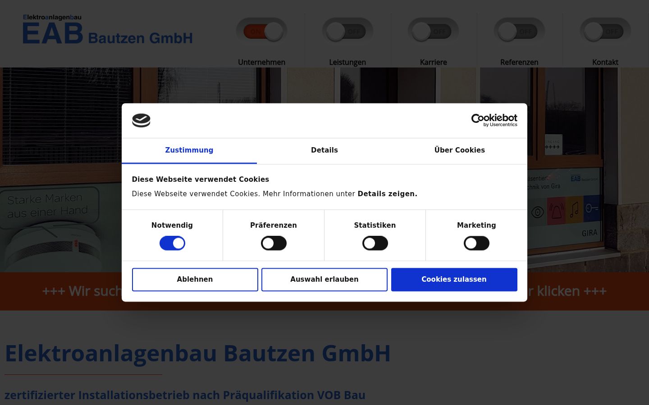Image resolution: width=649 pixels, height=405 pixels.
Task: Toggle the Notwendig cookies switch
Action: (x=172, y=243)
